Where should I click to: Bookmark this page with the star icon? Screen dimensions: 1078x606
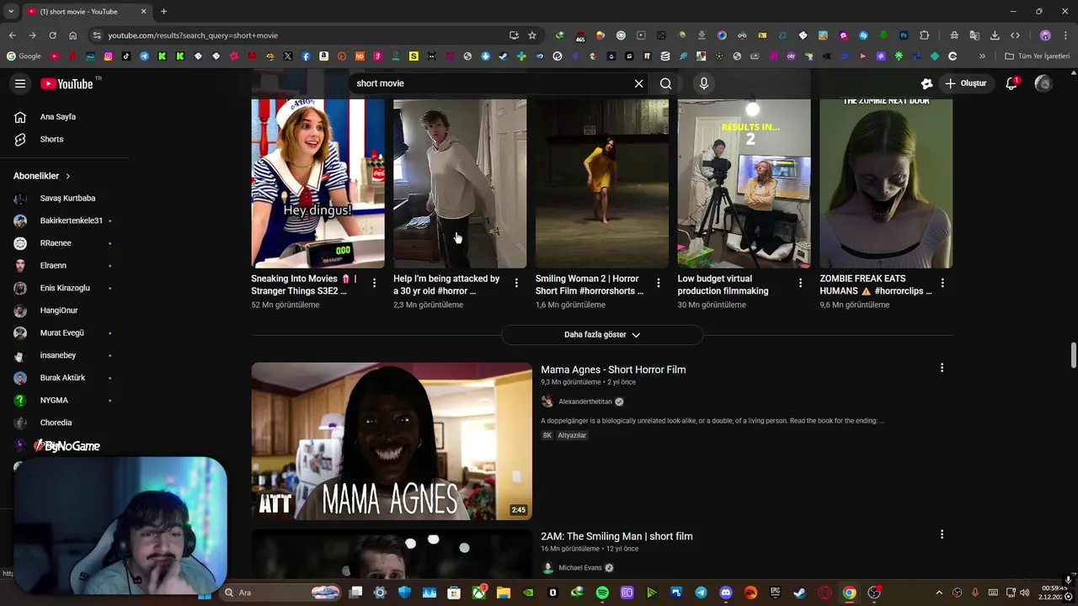(x=532, y=35)
